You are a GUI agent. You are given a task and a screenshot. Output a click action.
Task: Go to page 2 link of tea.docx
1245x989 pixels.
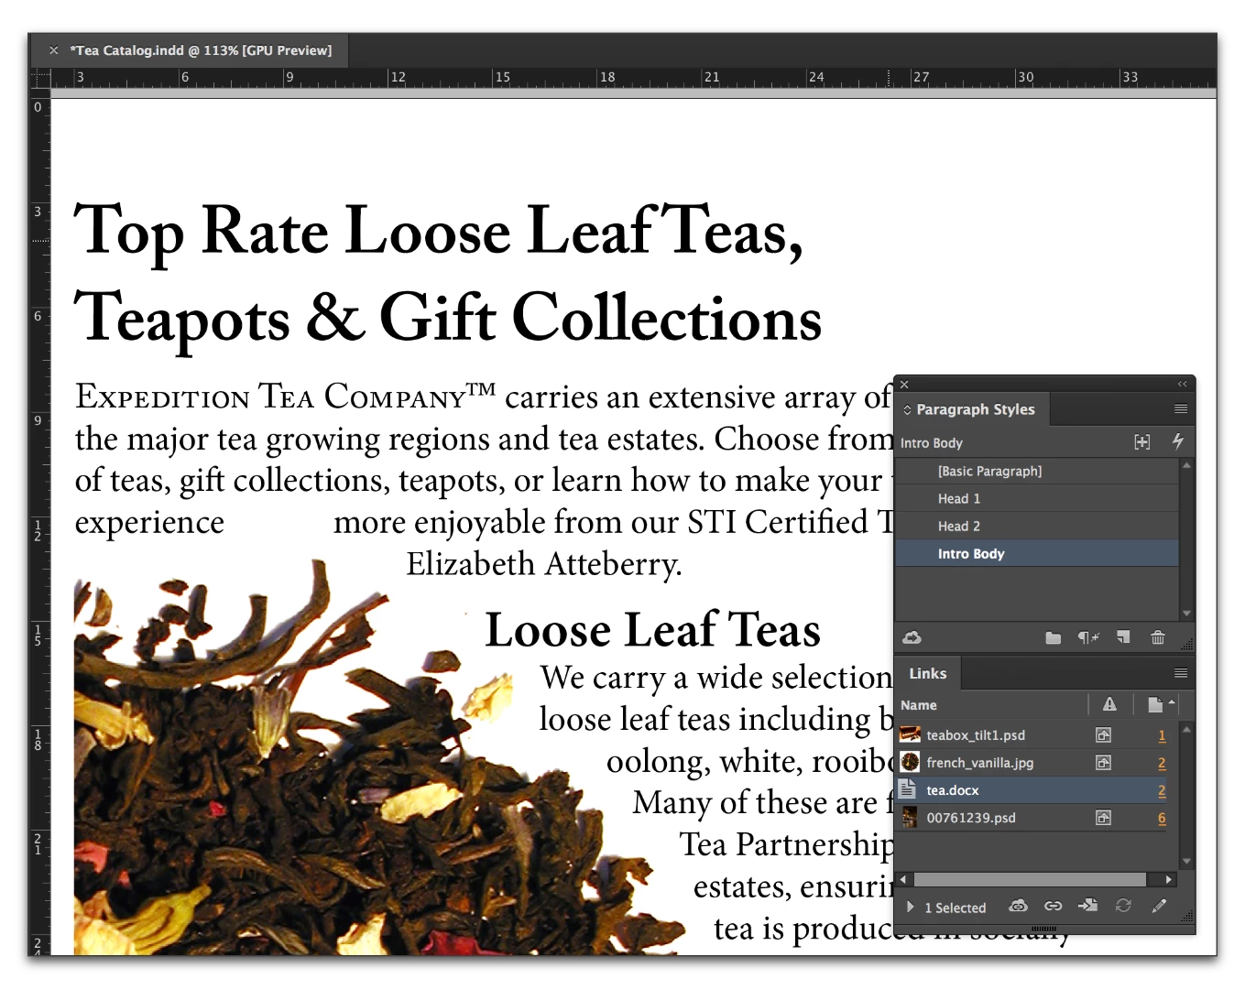(x=1162, y=790)
